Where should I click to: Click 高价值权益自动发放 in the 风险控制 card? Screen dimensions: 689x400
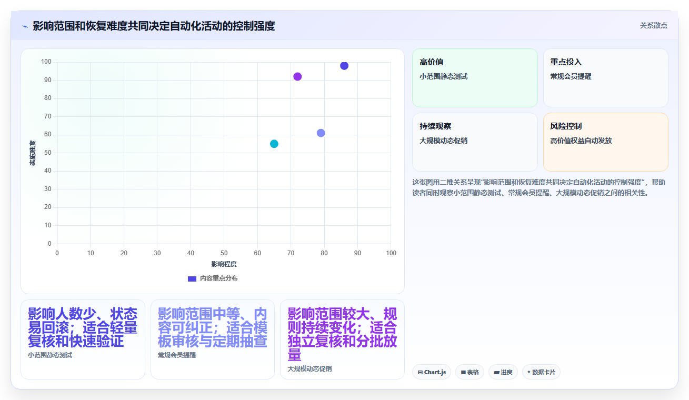pyautogui.click(x=581, y=141)
